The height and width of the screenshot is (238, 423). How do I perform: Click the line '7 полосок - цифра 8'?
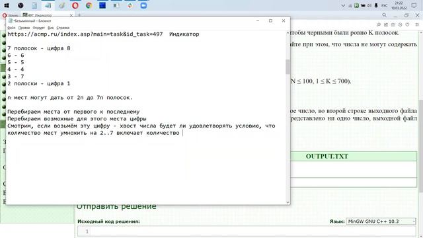tap(38, 48)
